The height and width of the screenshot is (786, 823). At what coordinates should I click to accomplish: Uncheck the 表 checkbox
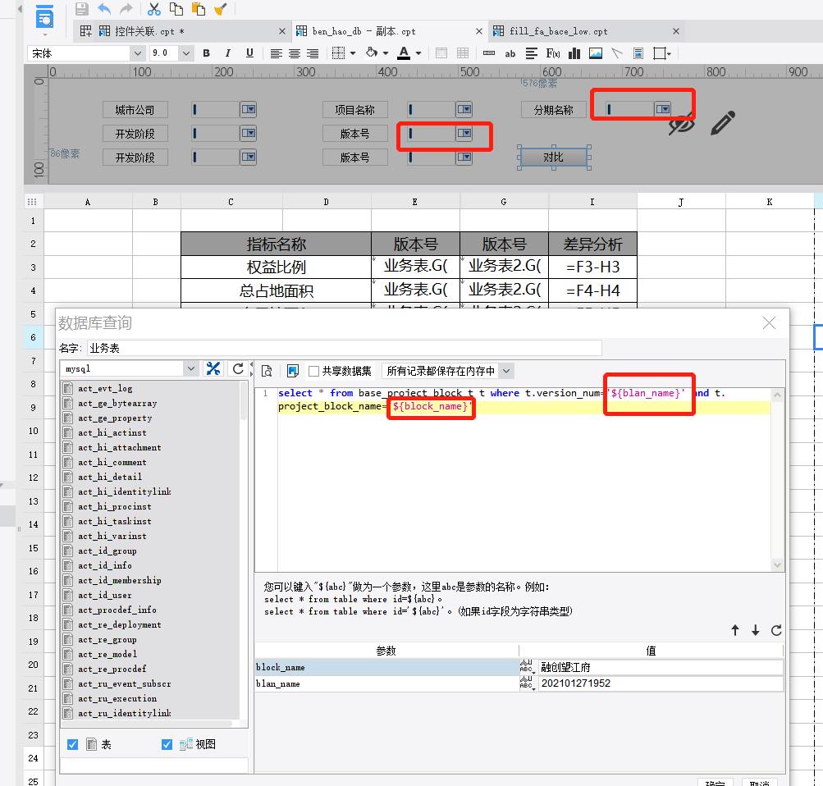tap(72, 744)
